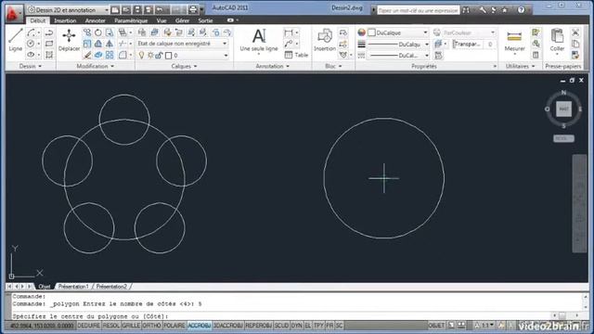
Task: Expand the Annotation panel
Action: pos(272,66)
